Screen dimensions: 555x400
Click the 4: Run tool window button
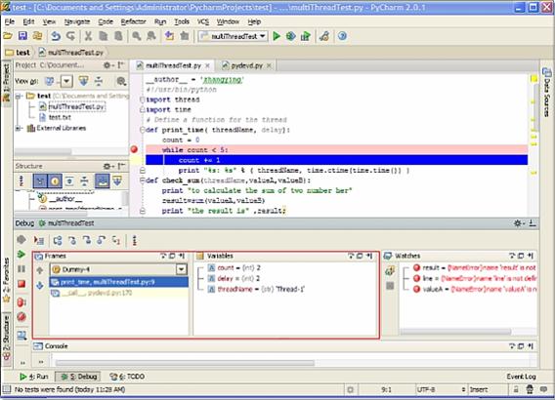pyautogui.click(x=34, y=377)
